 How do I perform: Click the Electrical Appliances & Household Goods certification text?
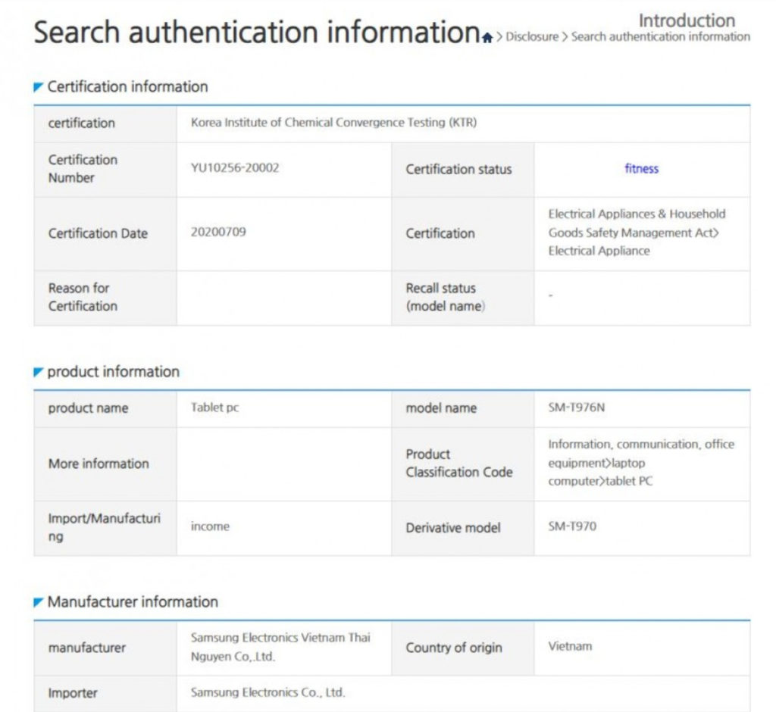tap(636, 233)
